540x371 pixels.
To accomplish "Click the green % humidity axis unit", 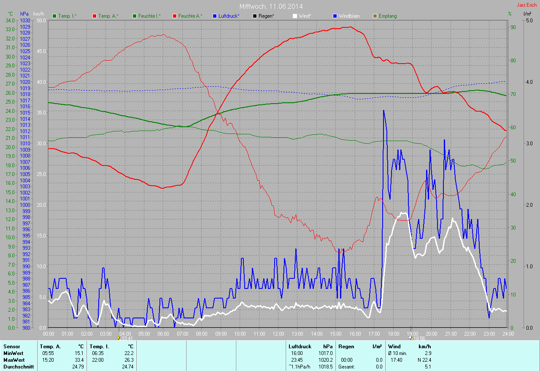I will coord(510,14).
